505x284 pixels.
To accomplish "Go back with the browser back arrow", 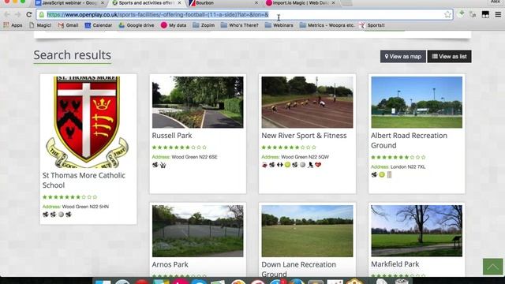I will (7, 14).
